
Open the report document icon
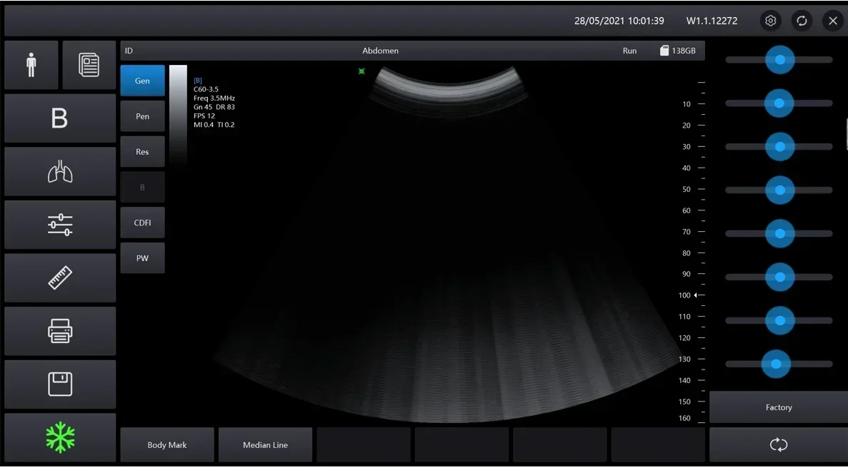89,65
